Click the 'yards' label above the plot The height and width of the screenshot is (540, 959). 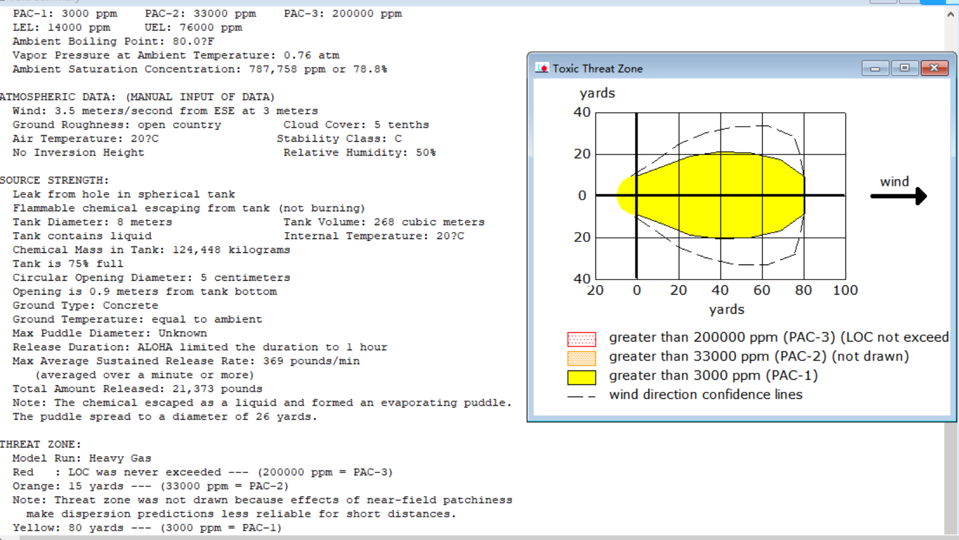tap(597, 94)
